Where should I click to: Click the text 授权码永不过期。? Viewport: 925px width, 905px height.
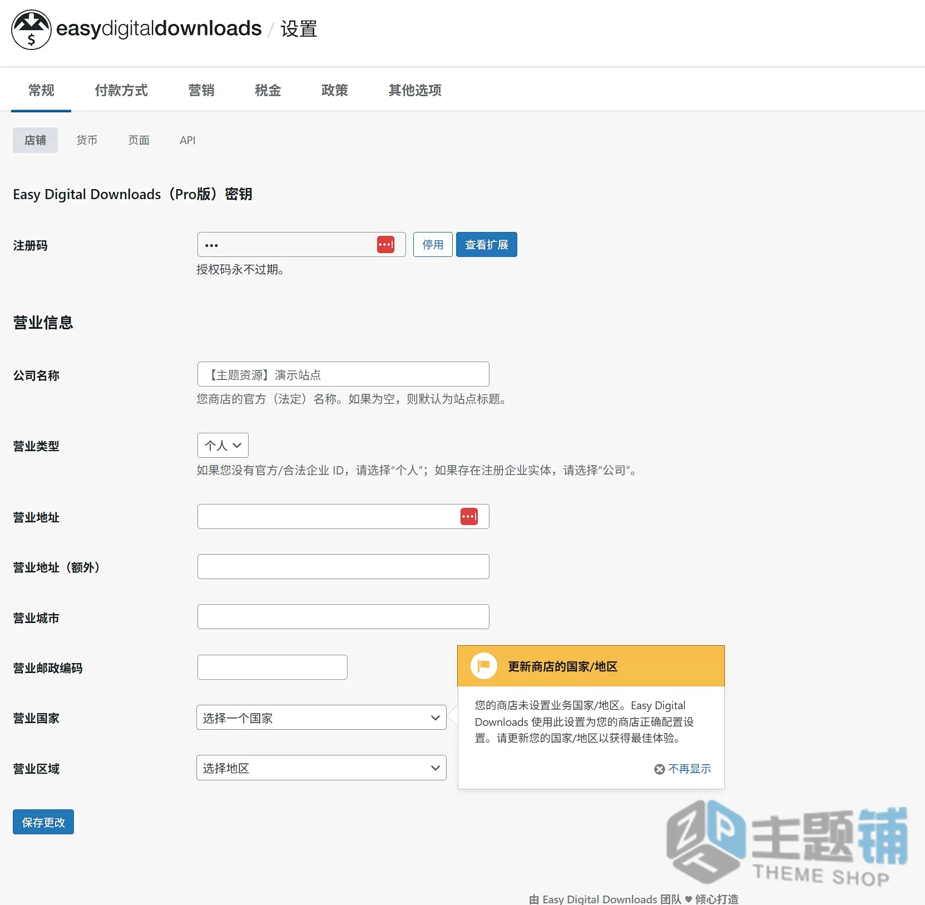[x=240, y=269]
